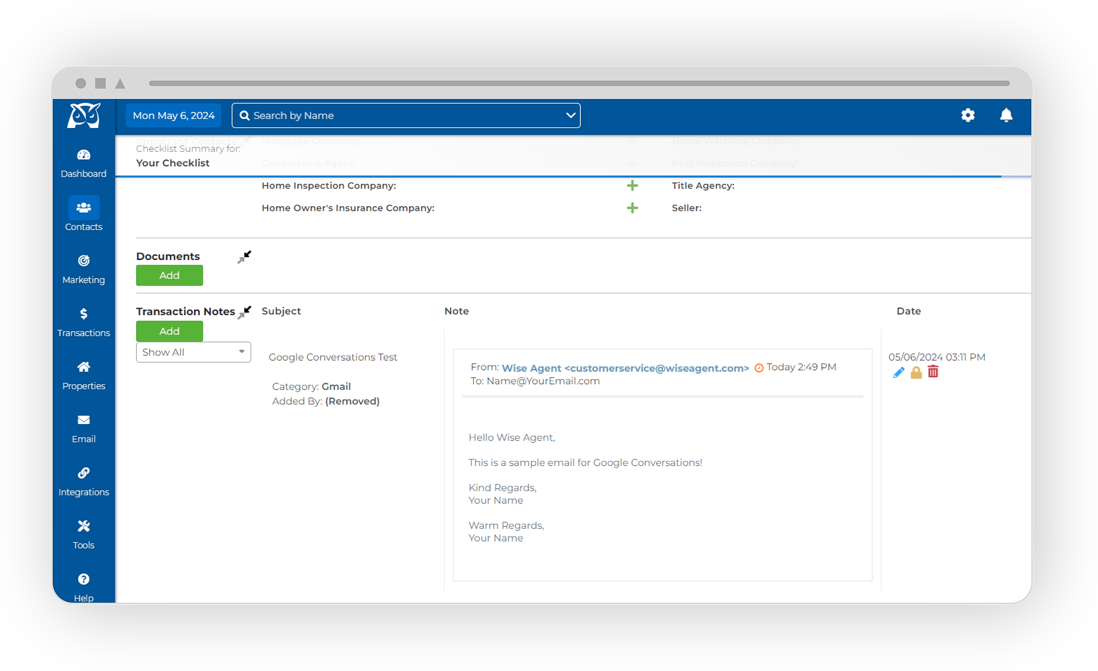This screenshot has height=671, width=1098.
Task: Click Add under Transaction Notes
Action: pos(169,331)
